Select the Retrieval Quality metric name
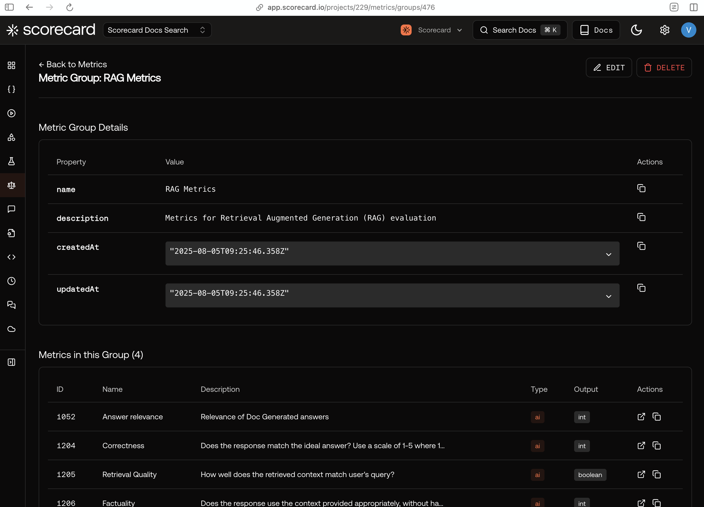Screen dimensions: 704x507 [129, 474]
